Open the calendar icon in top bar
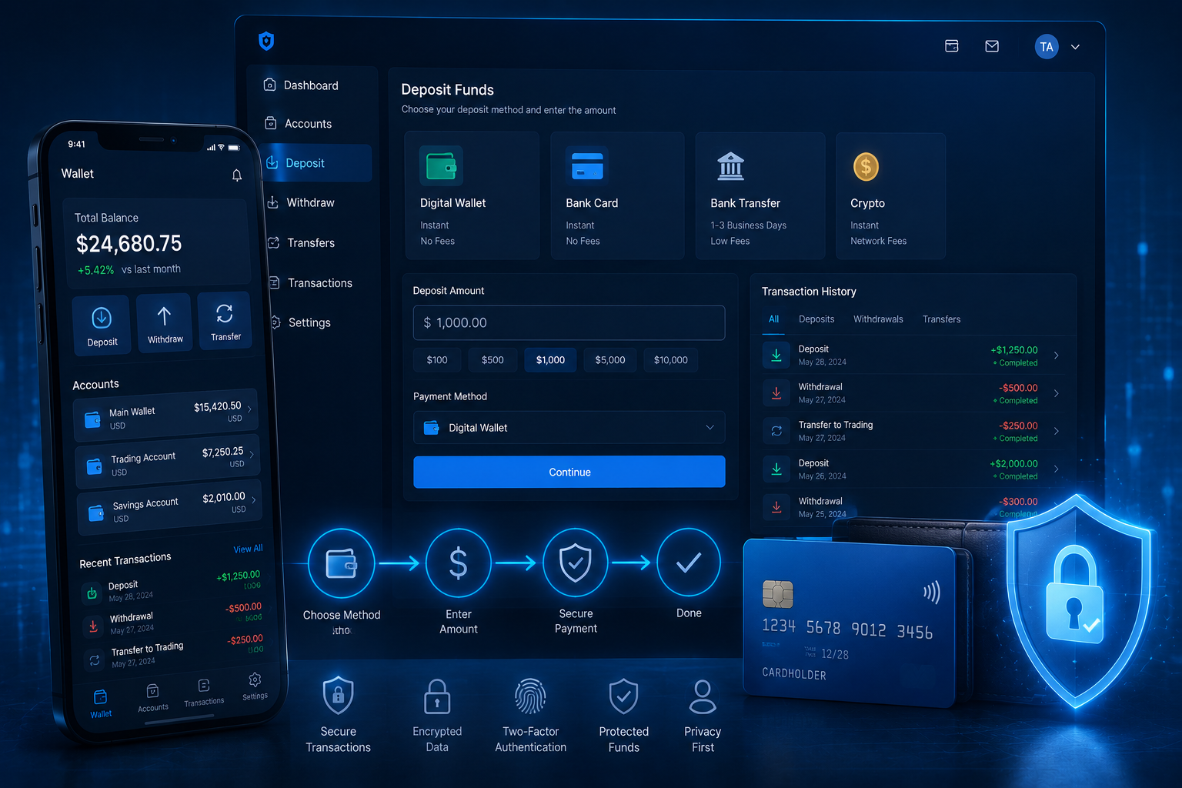The image size is (1182, 788). (952, 46)
